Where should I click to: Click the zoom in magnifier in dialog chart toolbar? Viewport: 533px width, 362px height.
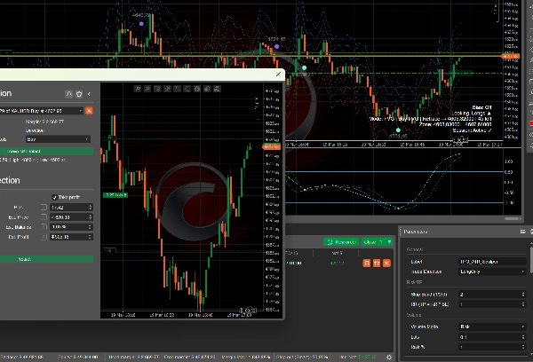138,89
